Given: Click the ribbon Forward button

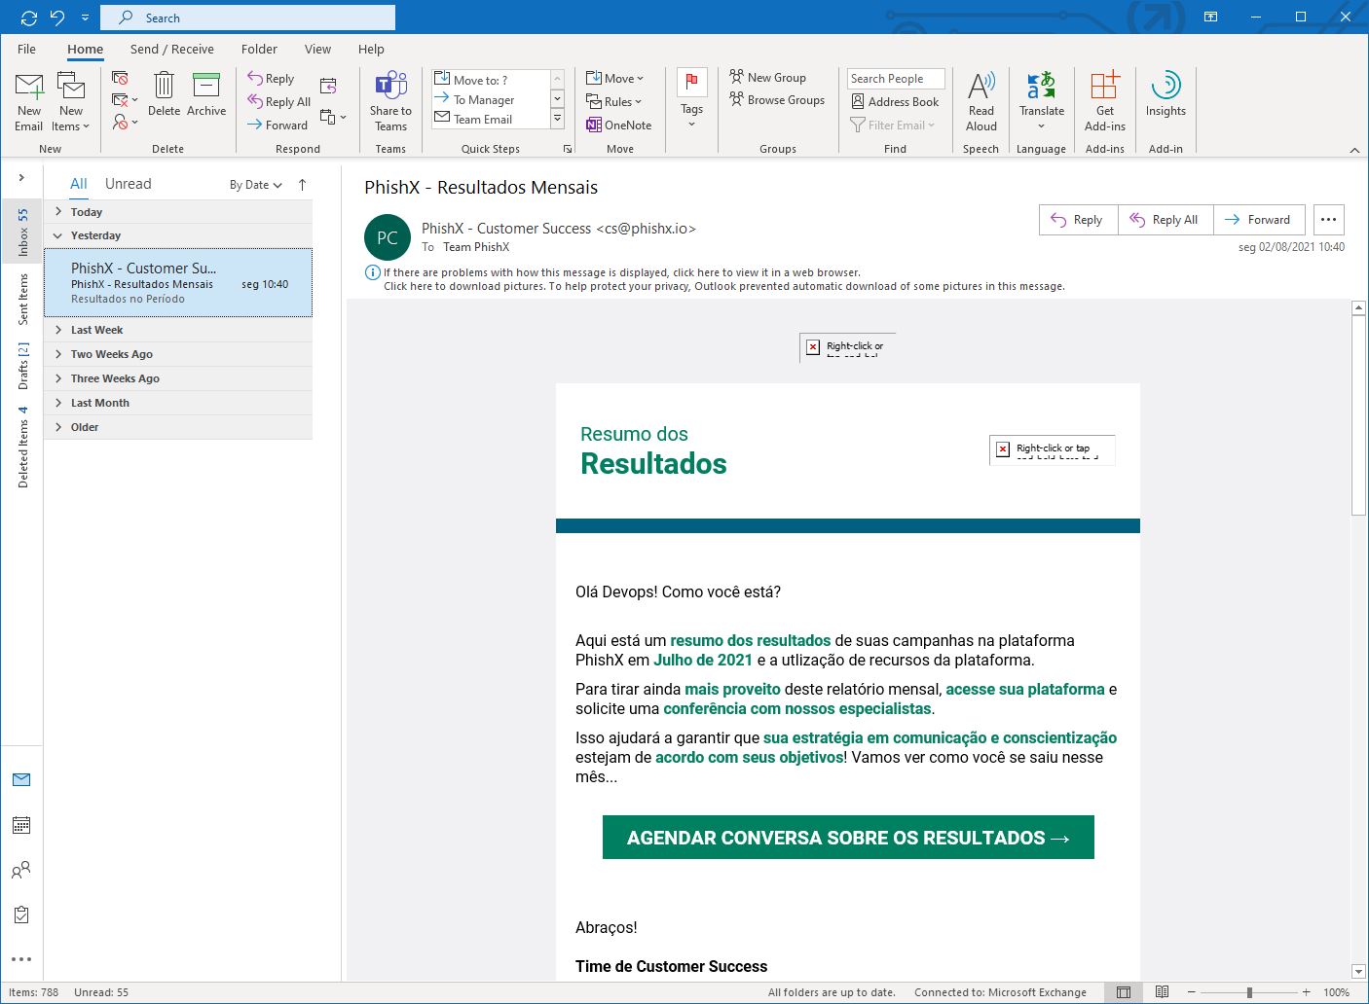Looking at the screenshot, I should 277,125.
